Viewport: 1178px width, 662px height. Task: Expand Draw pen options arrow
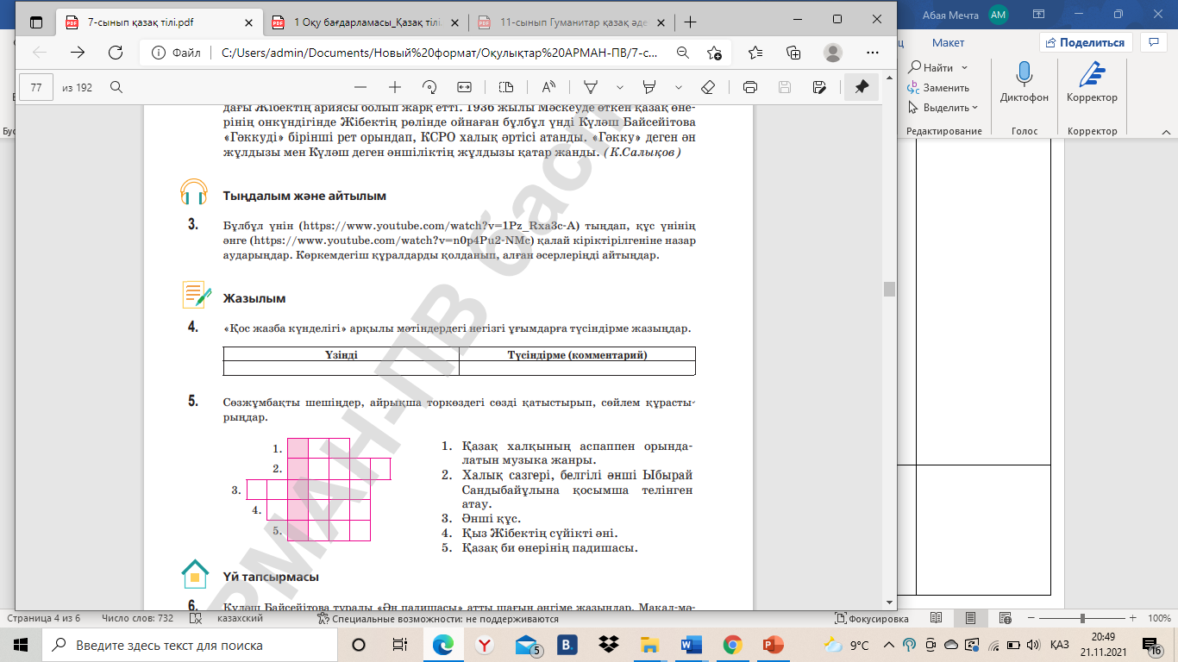pos(620,87)
